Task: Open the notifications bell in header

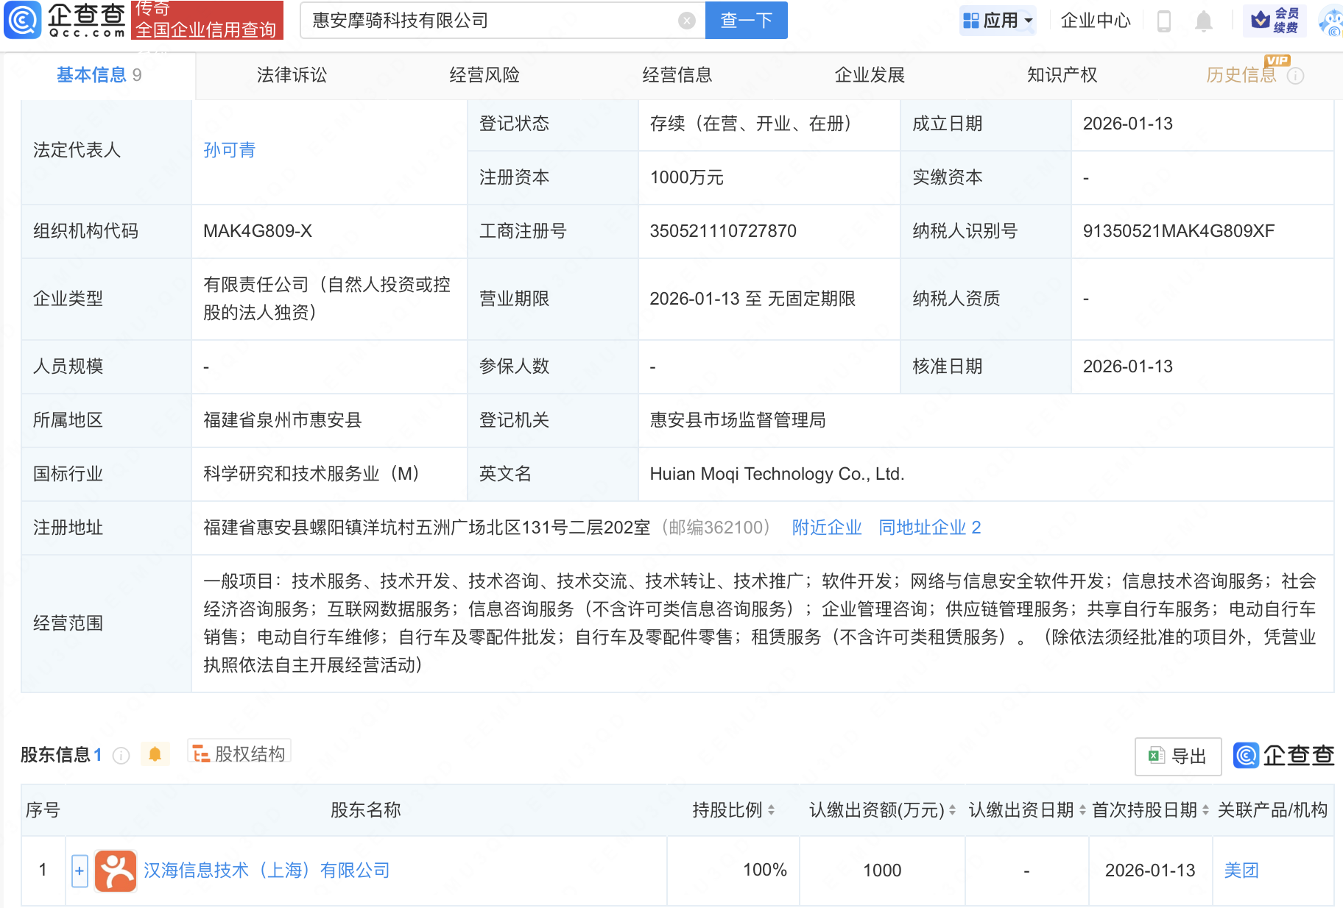Action: (x=1203, y=21)
